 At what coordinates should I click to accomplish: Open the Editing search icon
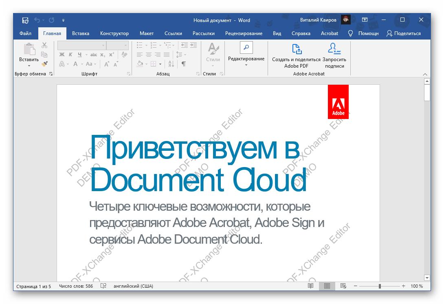pyautogui.click(x=246, y=47)
